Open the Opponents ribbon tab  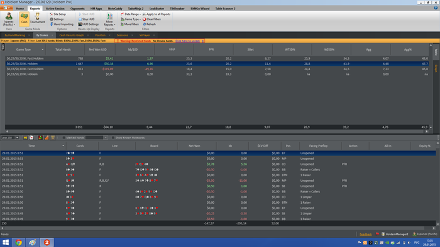pos(77,8)
